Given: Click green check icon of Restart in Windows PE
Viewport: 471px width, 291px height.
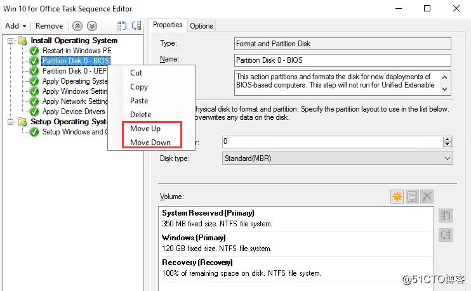Looking at the screenshot, I should [34, 51].
